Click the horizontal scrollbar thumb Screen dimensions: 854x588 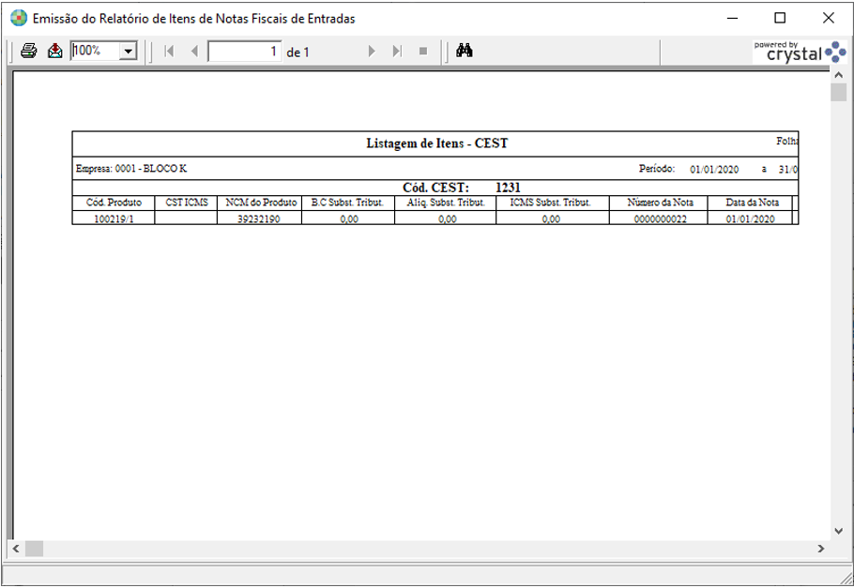click(x=34, y=549)
